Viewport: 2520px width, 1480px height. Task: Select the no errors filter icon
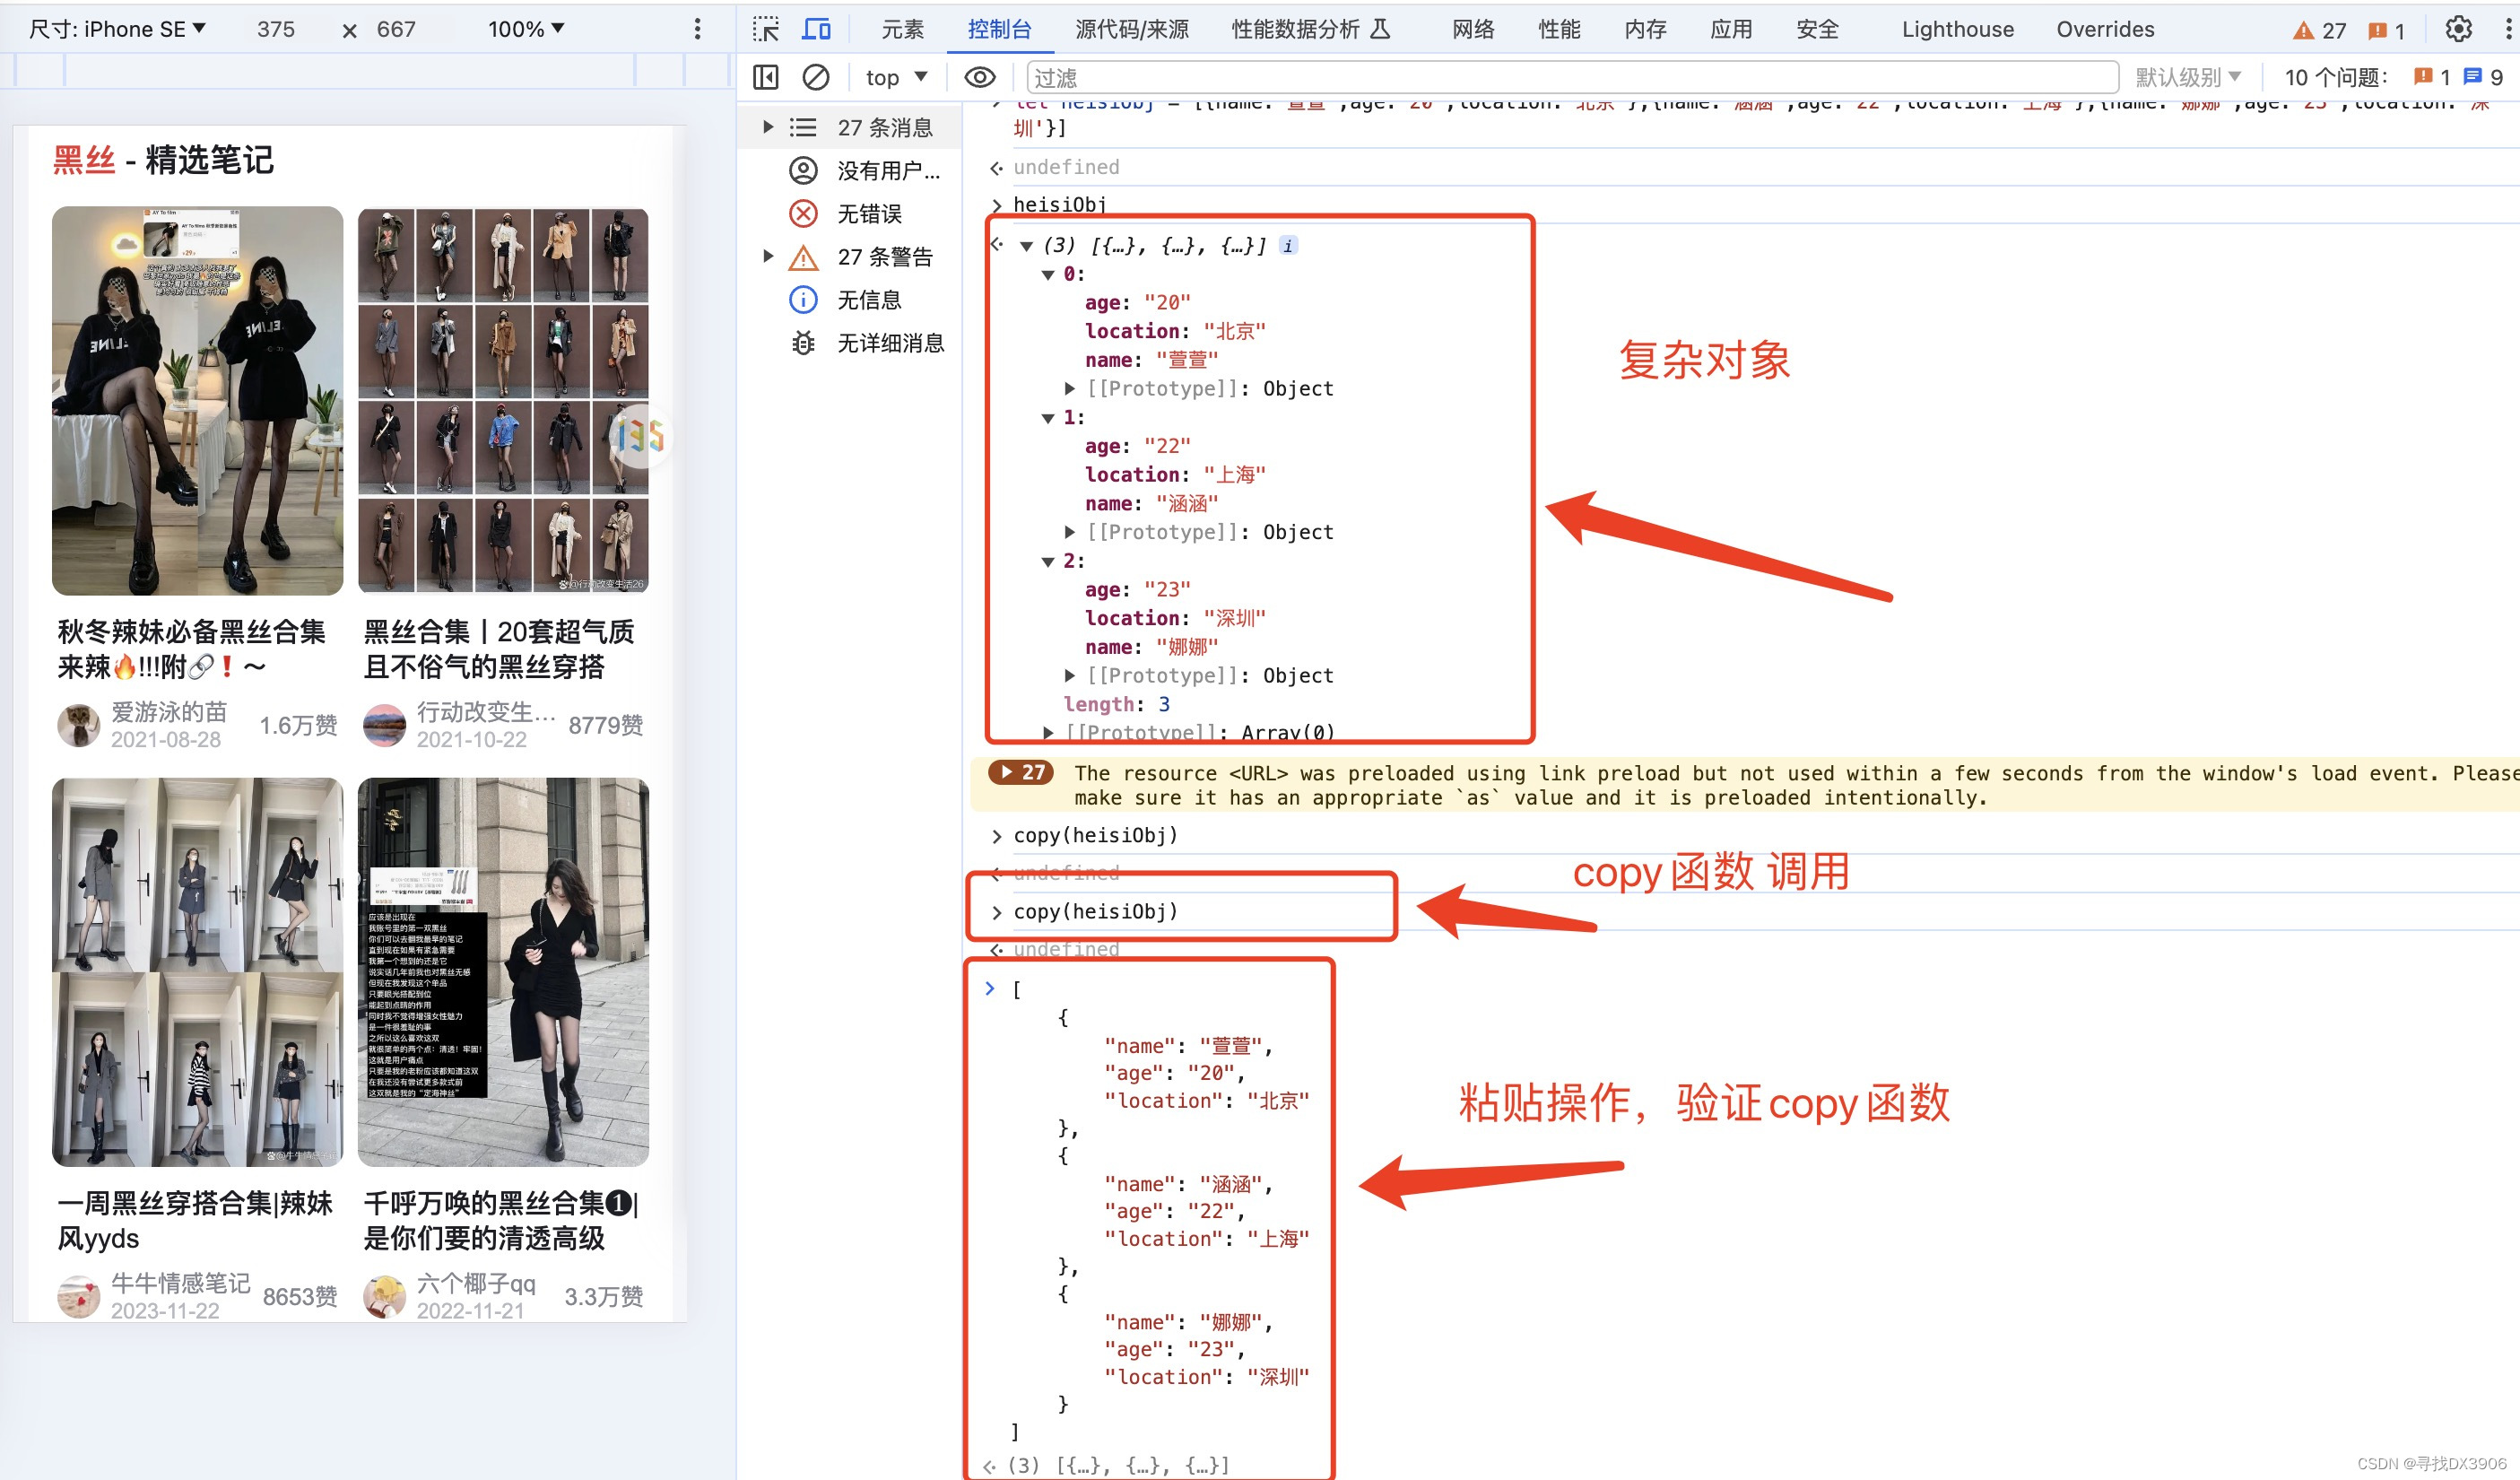coord(803,213)
